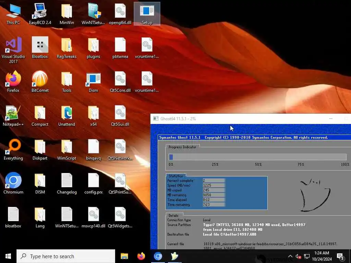
Task: Select the pbtwnea file
Action: point(120,48)
